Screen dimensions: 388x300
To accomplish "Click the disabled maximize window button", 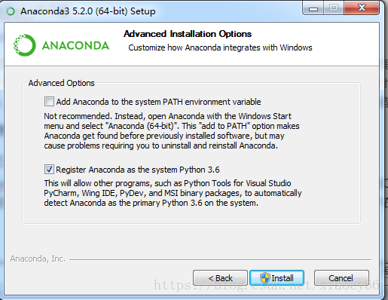I will 334,8.
